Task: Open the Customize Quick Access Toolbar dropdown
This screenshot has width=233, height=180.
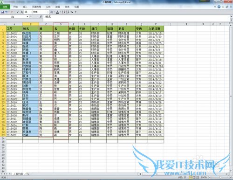Action: 75,12
